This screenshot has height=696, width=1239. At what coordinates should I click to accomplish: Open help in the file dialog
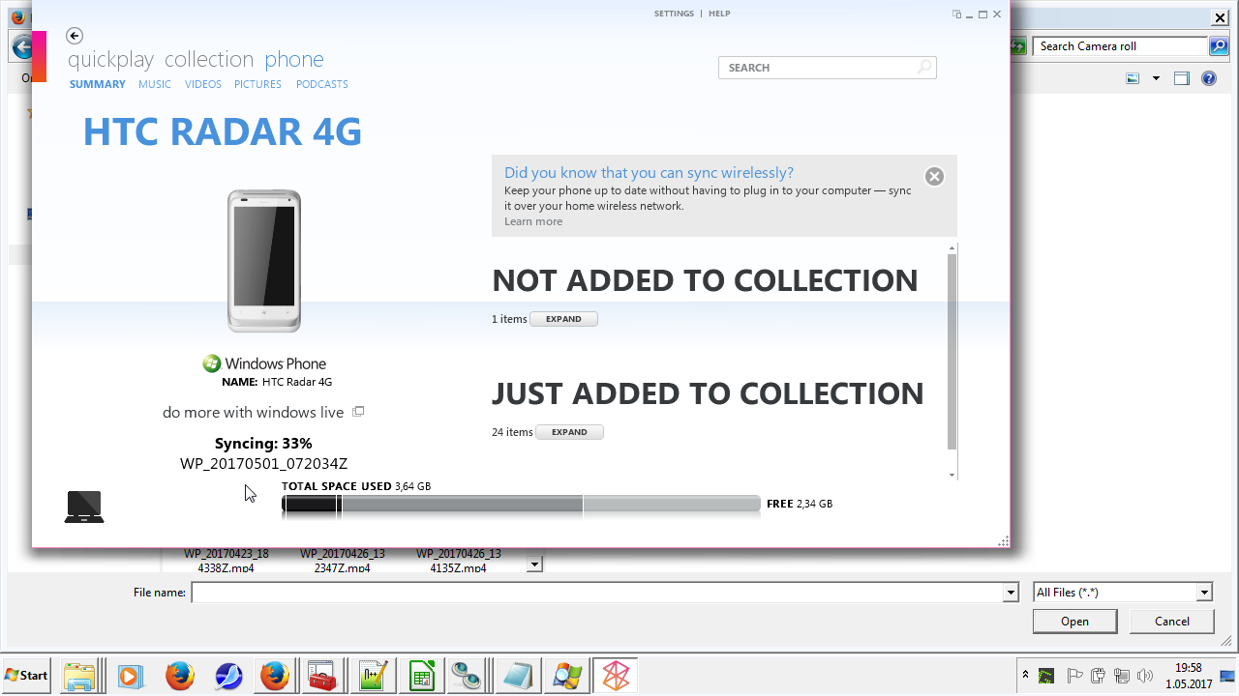tap(1209, 79)
